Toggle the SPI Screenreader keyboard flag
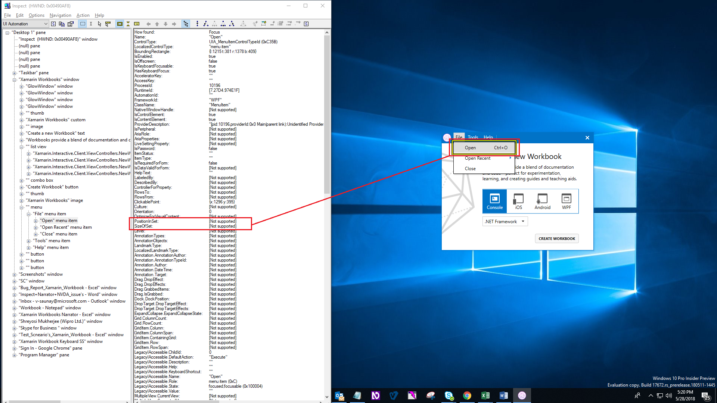717x403 pixels. (137, 24)
